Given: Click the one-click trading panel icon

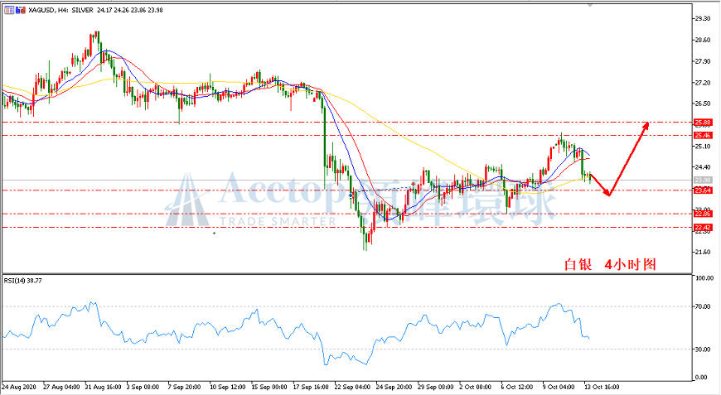Looking at the screenshot, I should (9, 10).
